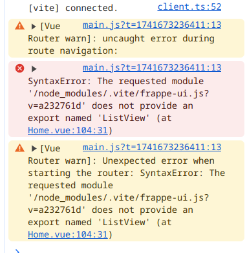Open the Home.vue:104:31 link in the red error
This screenshot has height=253, width=247.
[x=68, y=131]
